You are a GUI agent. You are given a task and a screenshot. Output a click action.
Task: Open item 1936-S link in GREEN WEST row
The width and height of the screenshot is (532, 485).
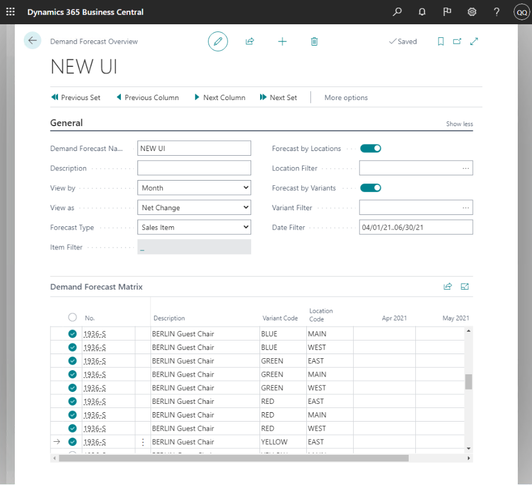coord(95,388)
